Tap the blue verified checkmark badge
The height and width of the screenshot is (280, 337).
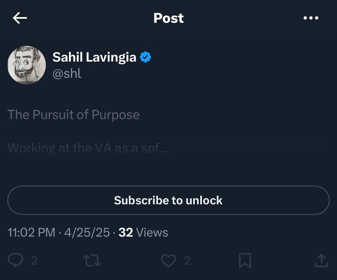(145, 57)
